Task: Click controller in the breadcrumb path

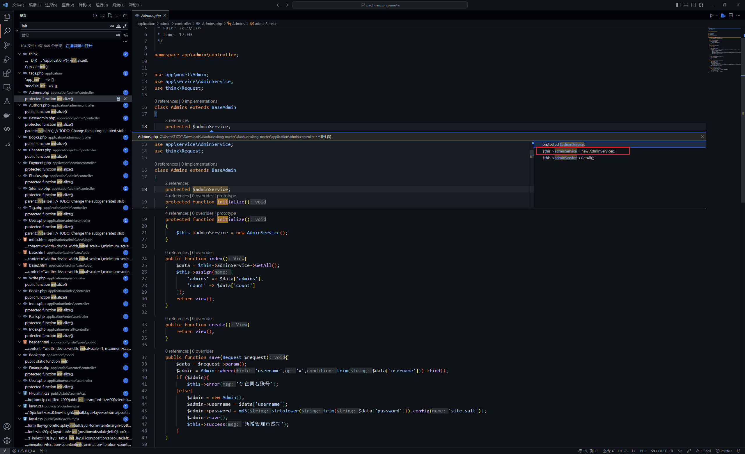Action: (183, 24)
